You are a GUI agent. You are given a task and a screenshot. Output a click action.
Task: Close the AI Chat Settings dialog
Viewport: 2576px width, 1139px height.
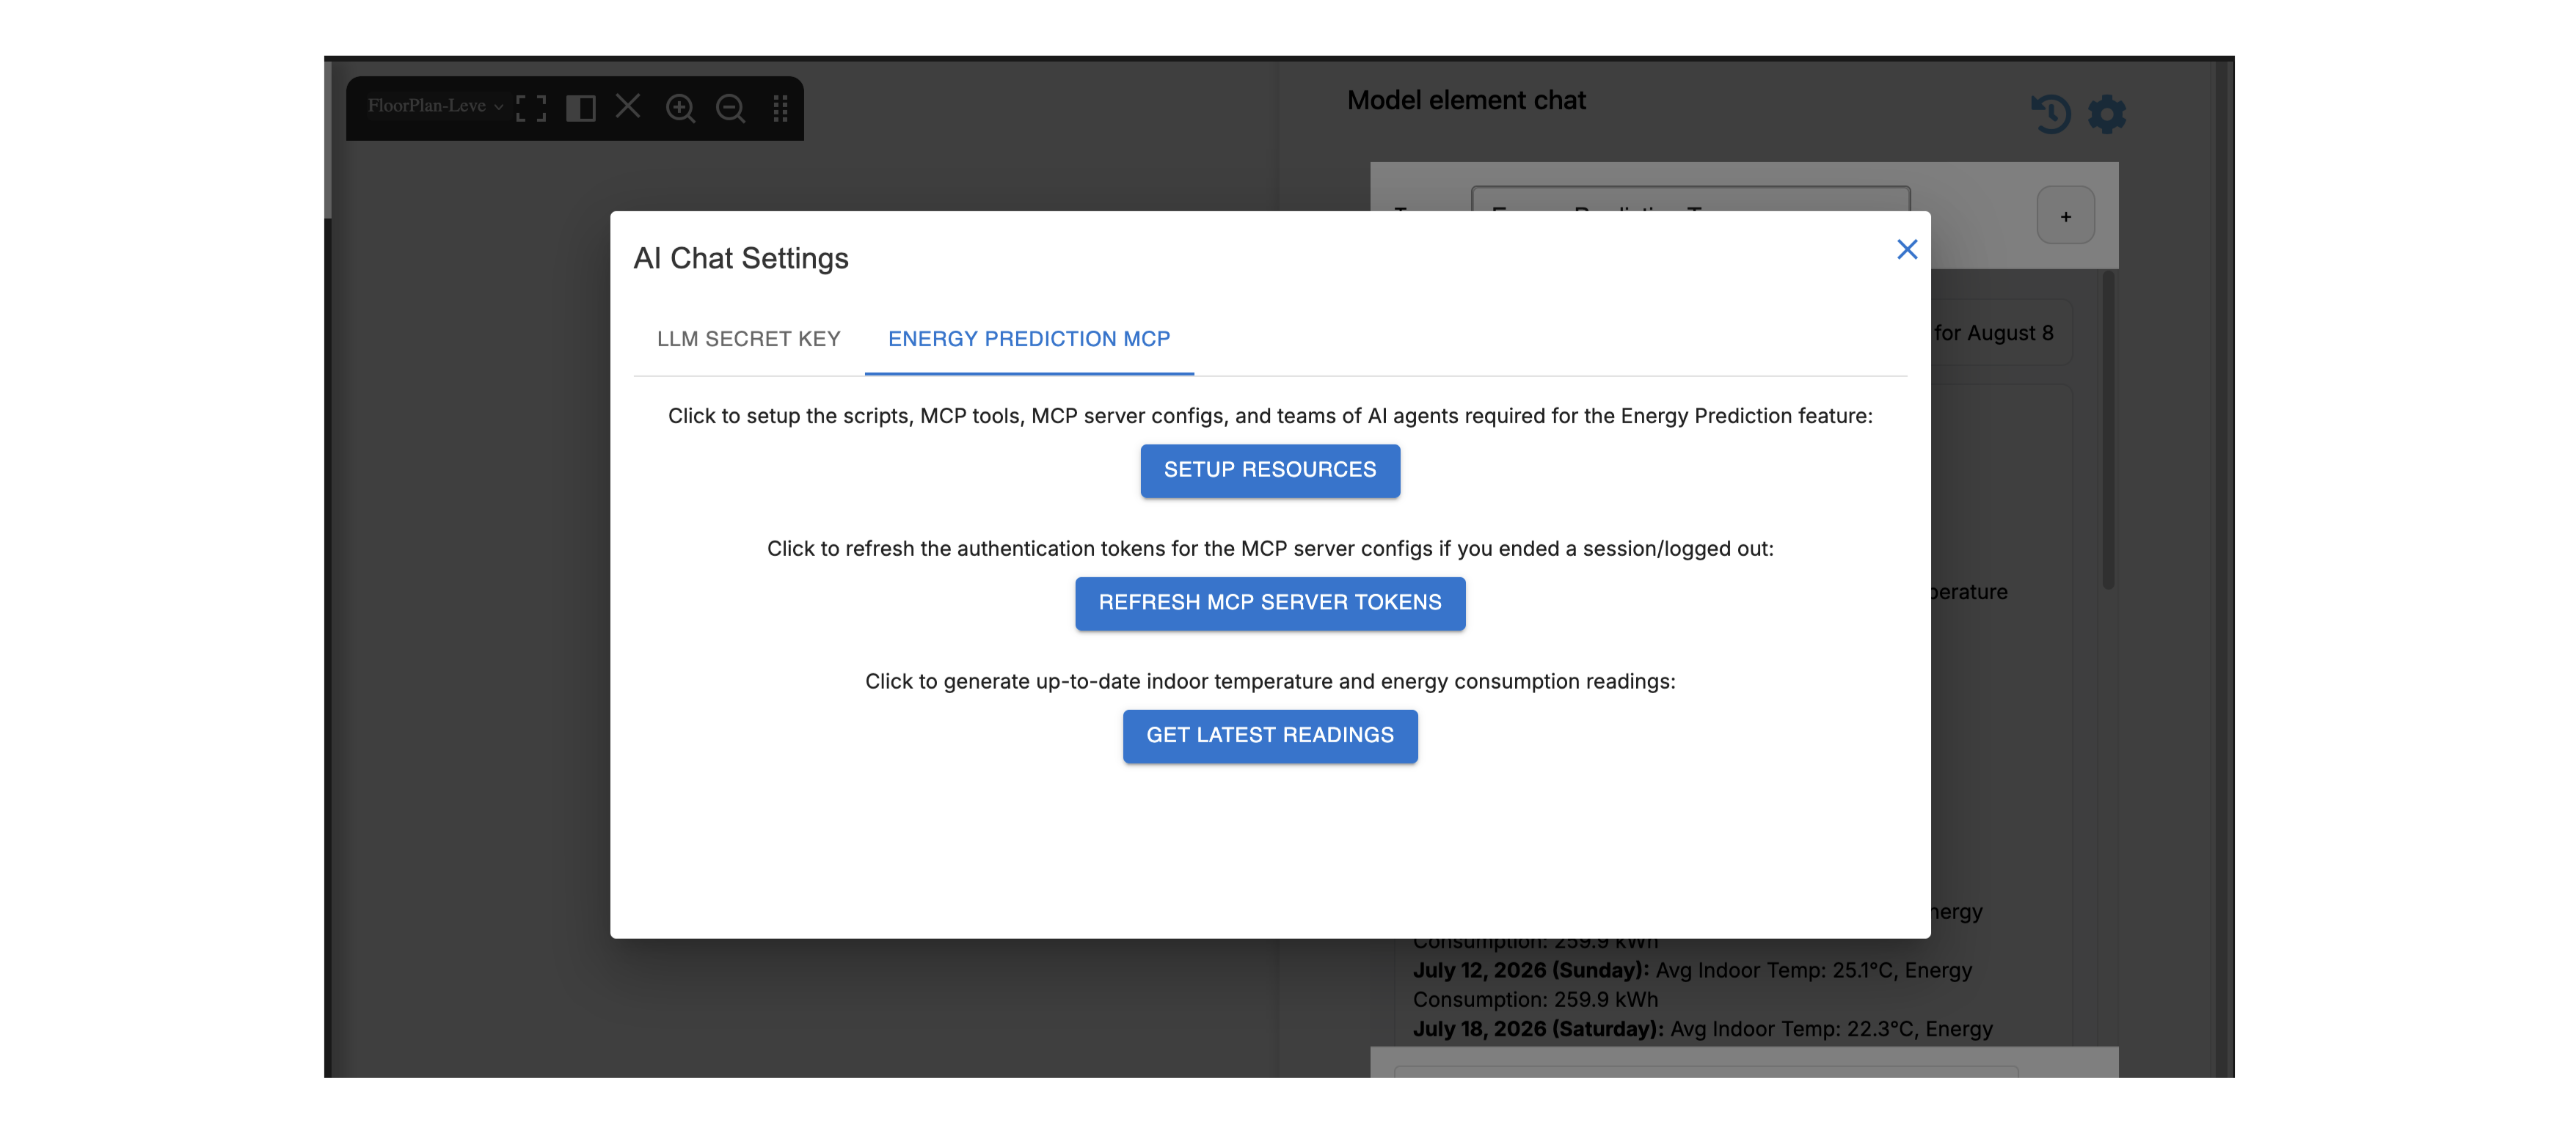(1907, 249)
